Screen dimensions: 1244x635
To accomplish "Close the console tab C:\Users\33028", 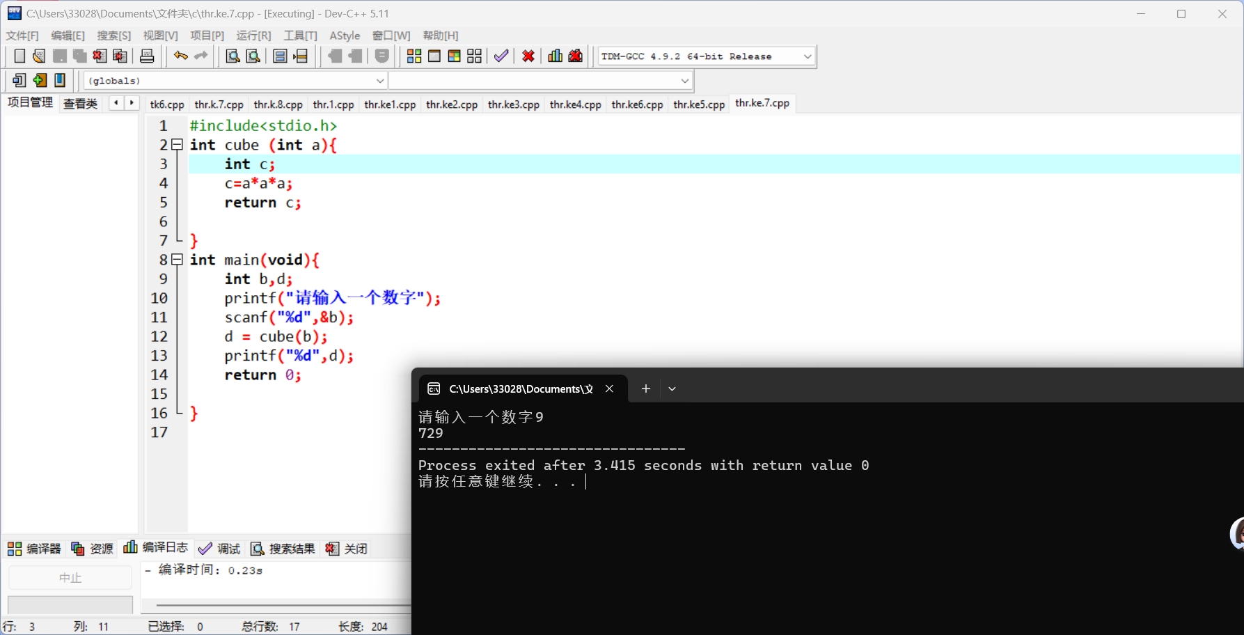I will [x=609, y=389].
